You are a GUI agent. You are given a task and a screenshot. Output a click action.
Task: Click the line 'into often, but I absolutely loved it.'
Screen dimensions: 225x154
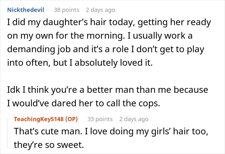click(x=80, y=63)
